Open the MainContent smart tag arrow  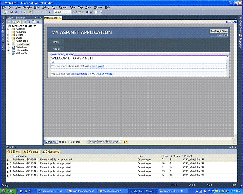click(227, 57)
